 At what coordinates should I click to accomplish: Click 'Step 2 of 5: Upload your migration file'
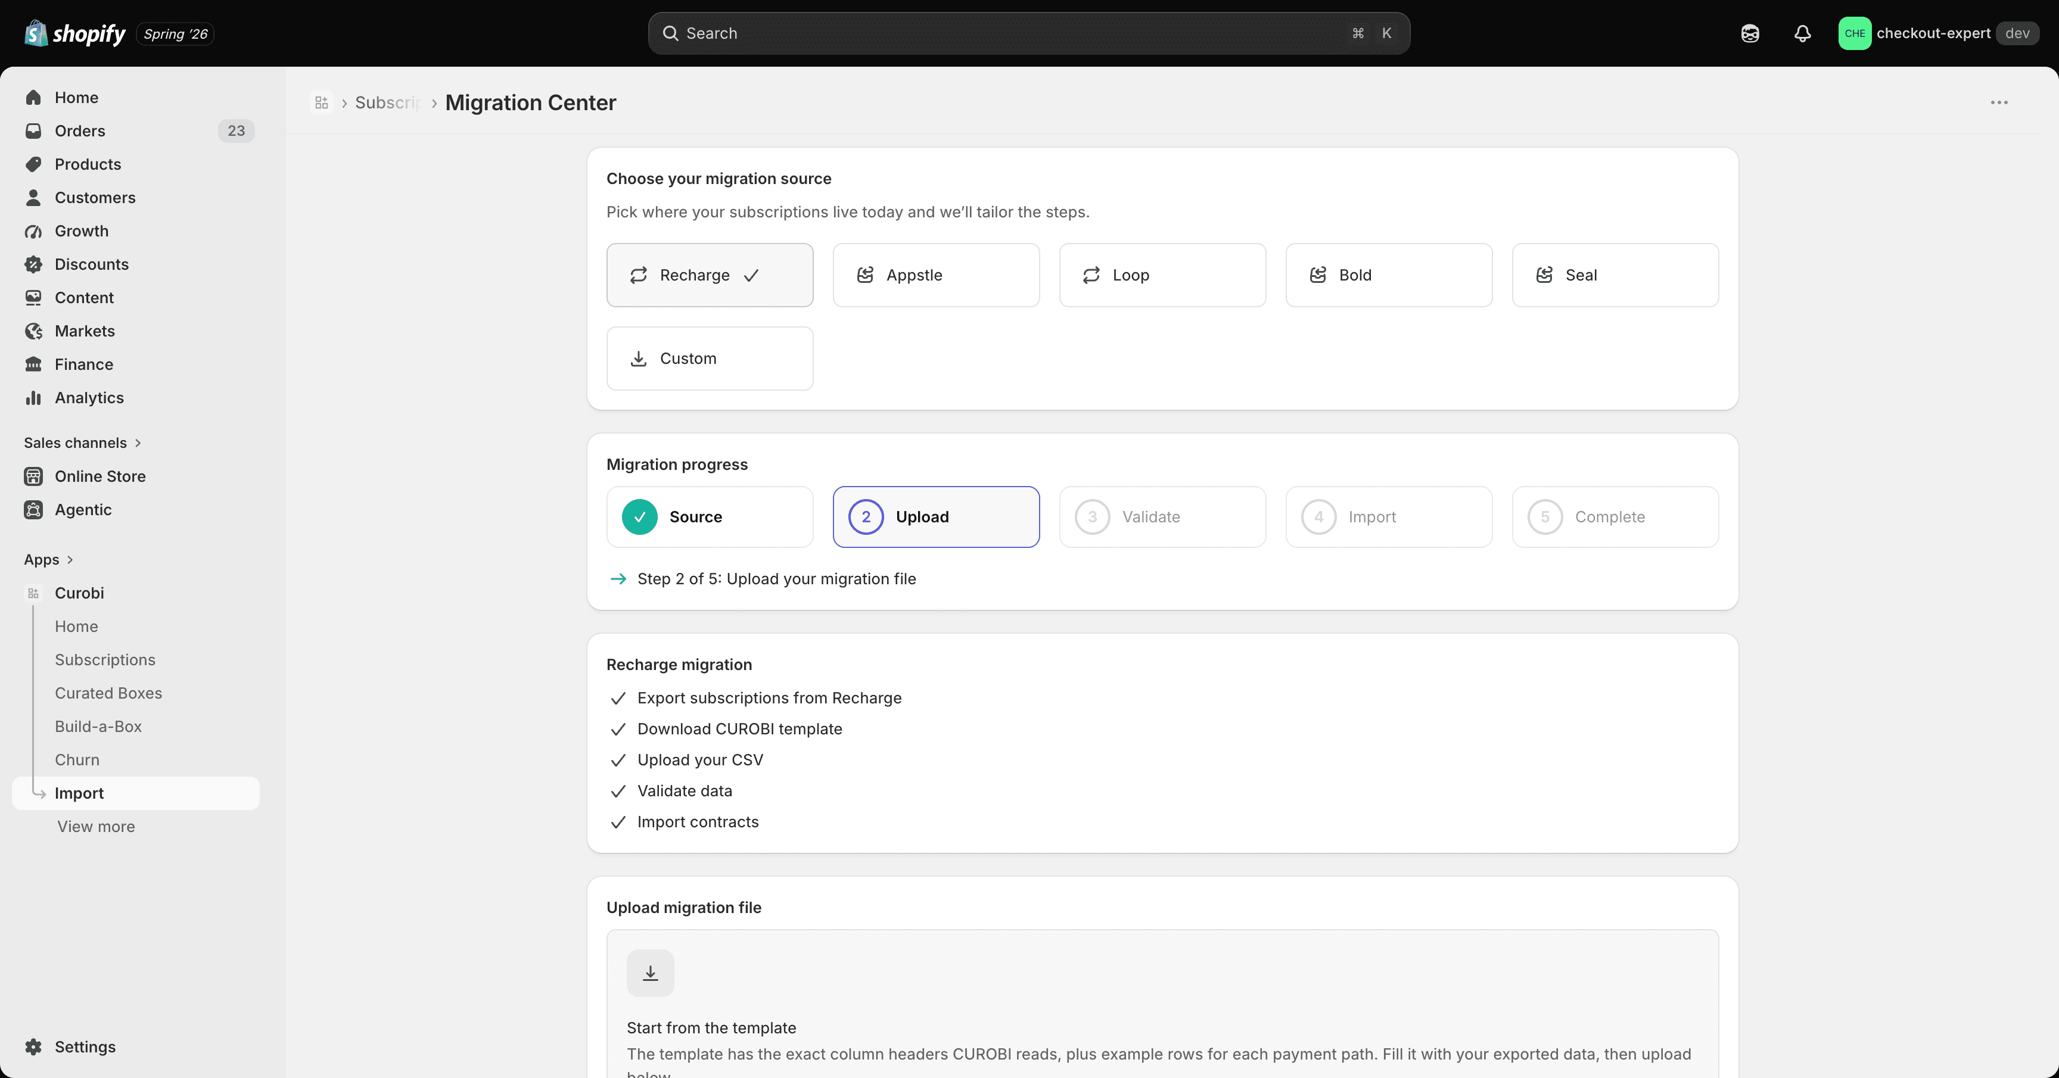(776, 579)
